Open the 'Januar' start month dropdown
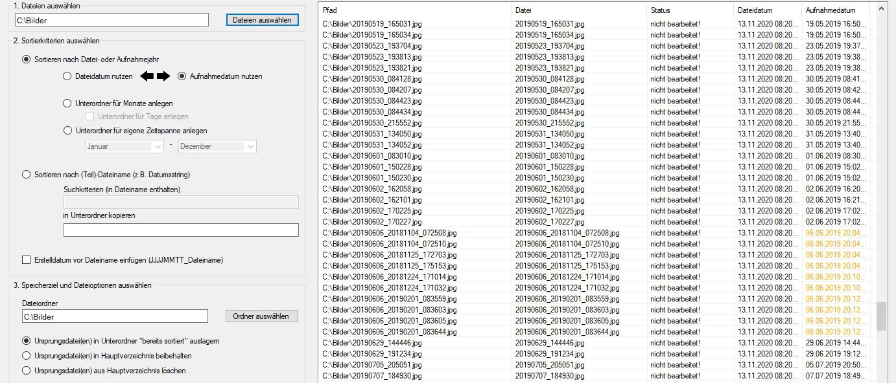 pos(124,147)
